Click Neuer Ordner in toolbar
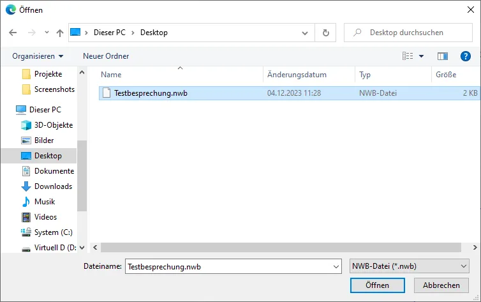 [x=106, y=56]
